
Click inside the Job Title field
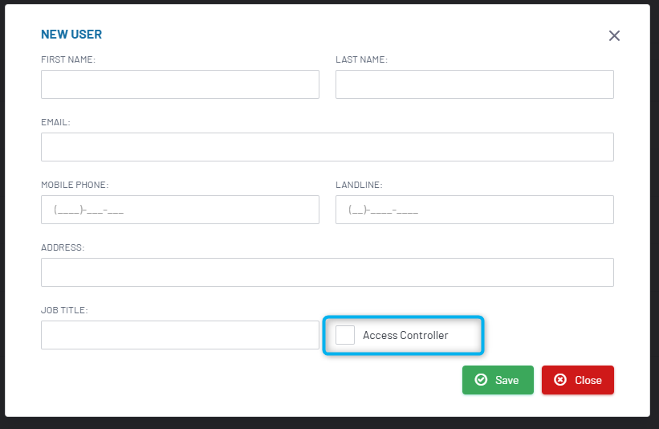tap(180, 335)
